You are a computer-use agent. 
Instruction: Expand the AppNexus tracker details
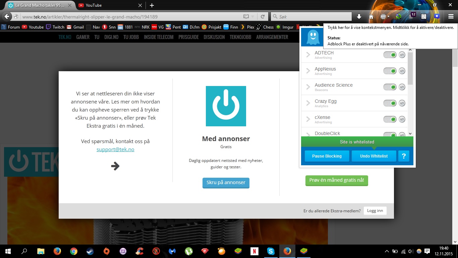point(308,71)
